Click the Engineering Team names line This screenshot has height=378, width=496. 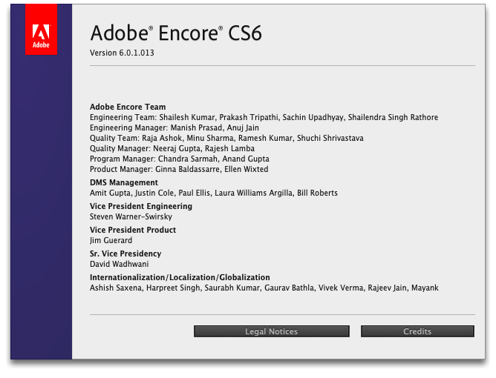point(264,117)
